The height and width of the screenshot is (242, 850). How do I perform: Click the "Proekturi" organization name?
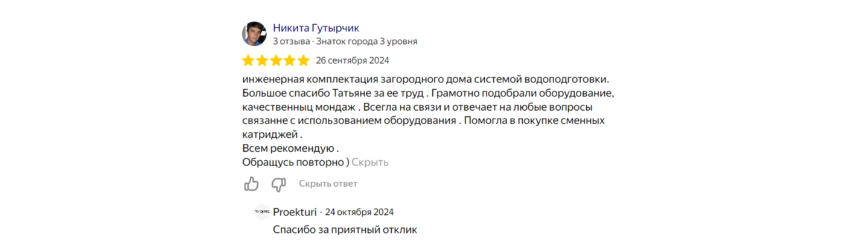[295, 212]
